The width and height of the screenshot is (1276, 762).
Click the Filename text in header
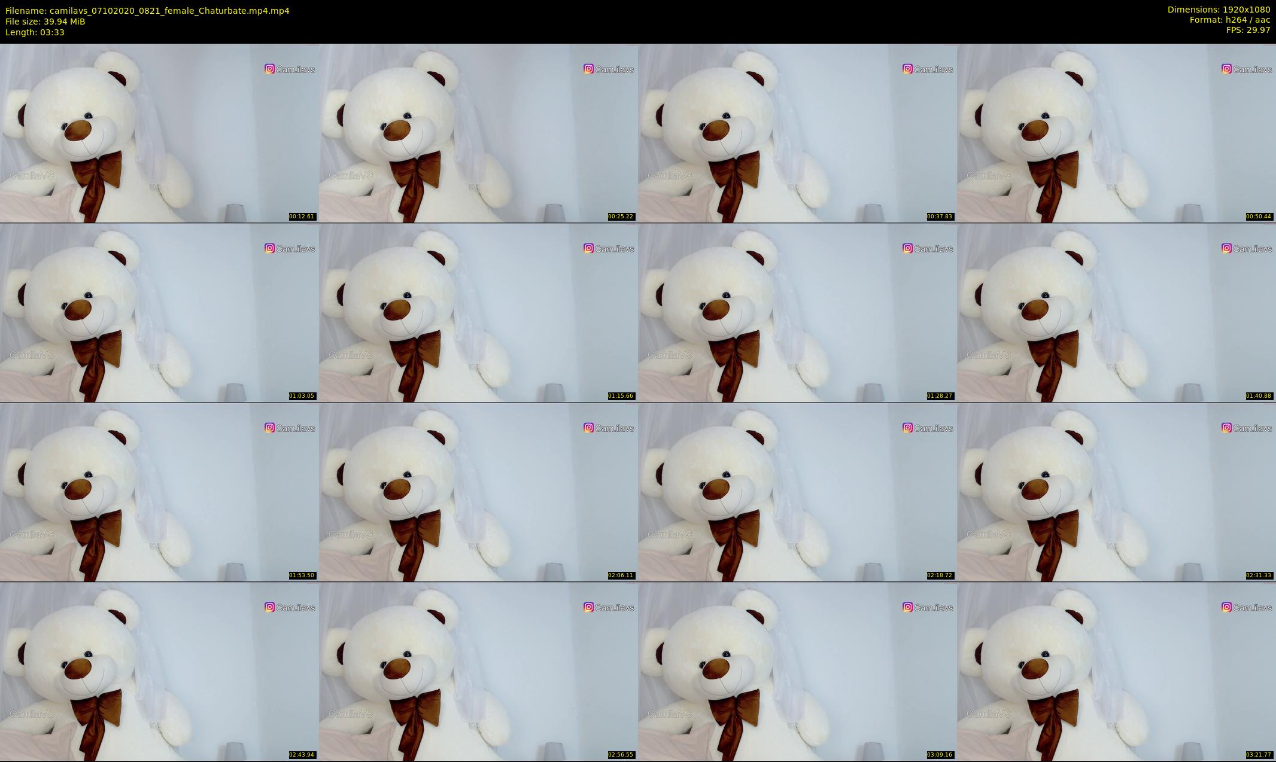tap(147, 11)
